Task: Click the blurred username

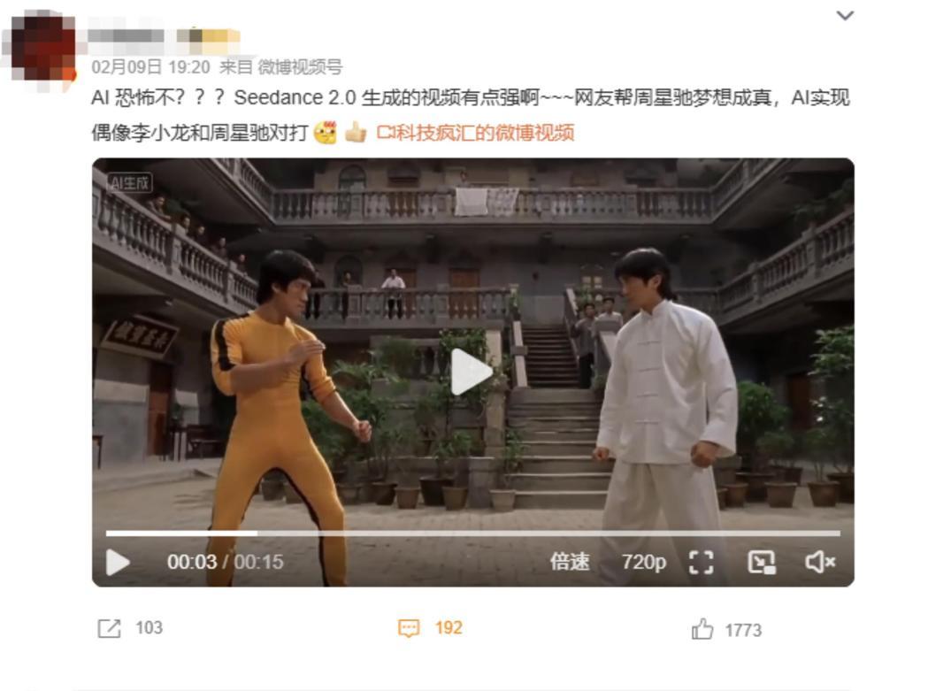Action: pyautogui.click(x=126, y=35)
